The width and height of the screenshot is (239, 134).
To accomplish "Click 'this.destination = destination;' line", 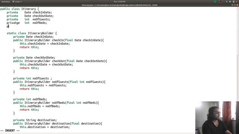I will tap(45, 127).
